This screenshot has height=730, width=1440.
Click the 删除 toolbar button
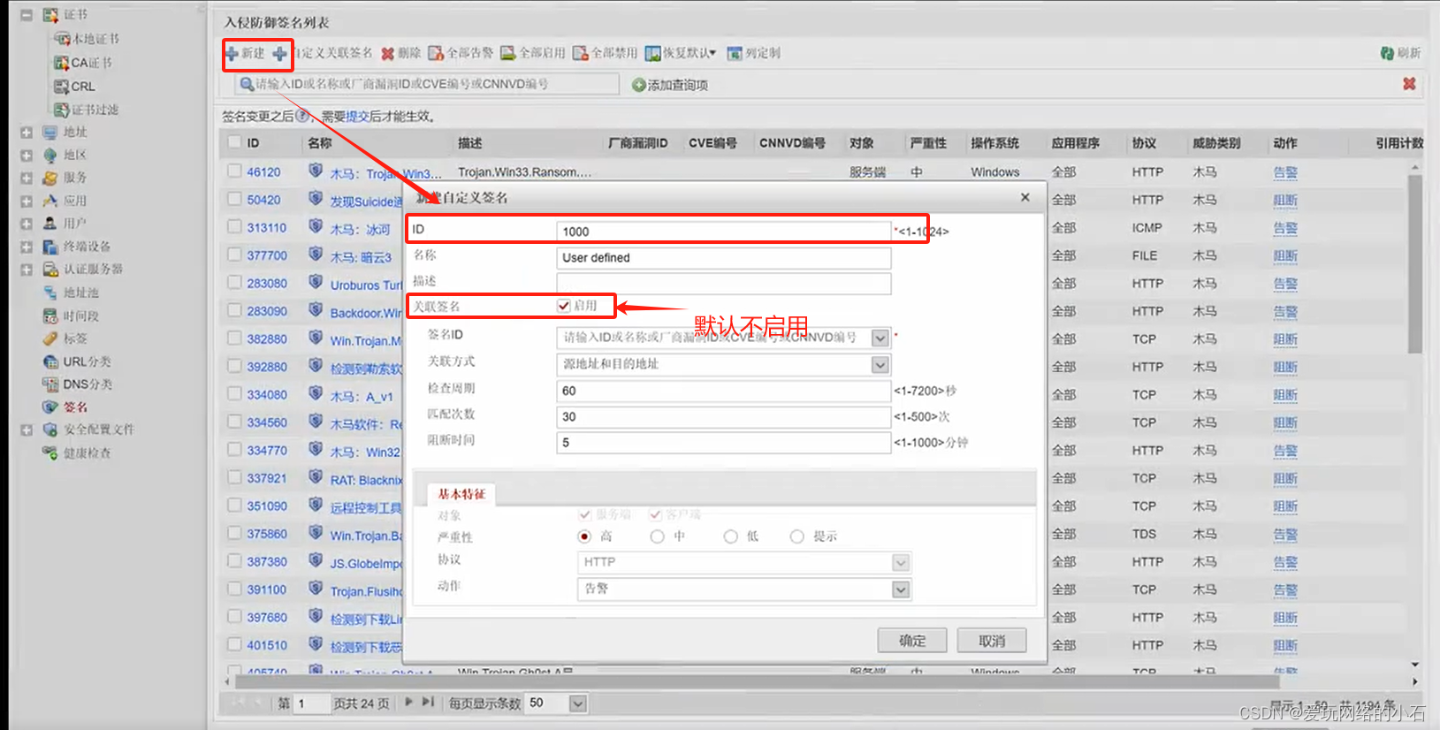tap(400, 54)
